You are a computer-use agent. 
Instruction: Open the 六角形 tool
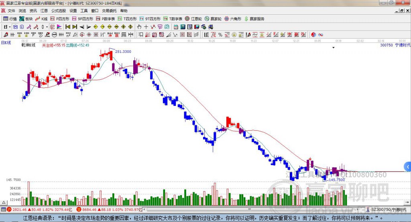(x=233, y=19)
